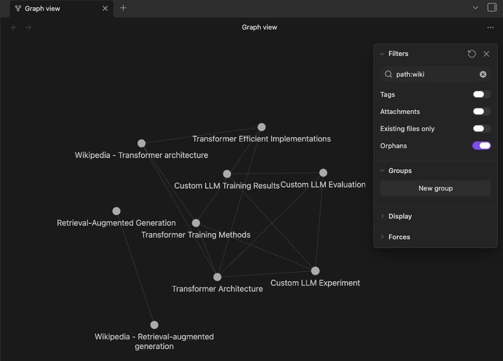503x361 pixels.
Task: Clear the path:wiki search query
Action: pyautogui.click(x=483, y=74)
